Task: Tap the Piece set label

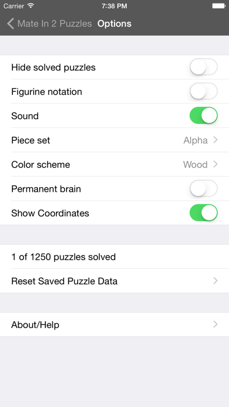Action: click(30, 140)
